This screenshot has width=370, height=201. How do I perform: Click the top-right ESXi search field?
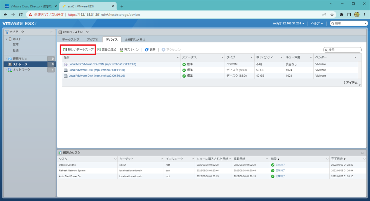pos(349,23)
